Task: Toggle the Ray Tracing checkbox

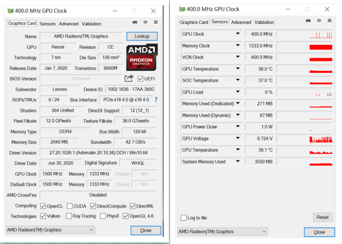Action: [69, 216]
